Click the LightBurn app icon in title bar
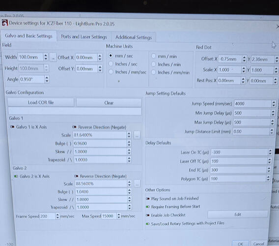The width and height of the screenshot is (279, 246). click(x=4, y=23)
